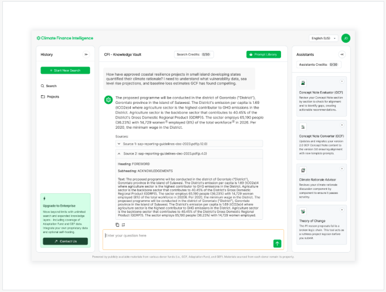386x292 pixels.
Task: Add the Concept Note Converter via plus icon
Action: [x=342, y=125]
